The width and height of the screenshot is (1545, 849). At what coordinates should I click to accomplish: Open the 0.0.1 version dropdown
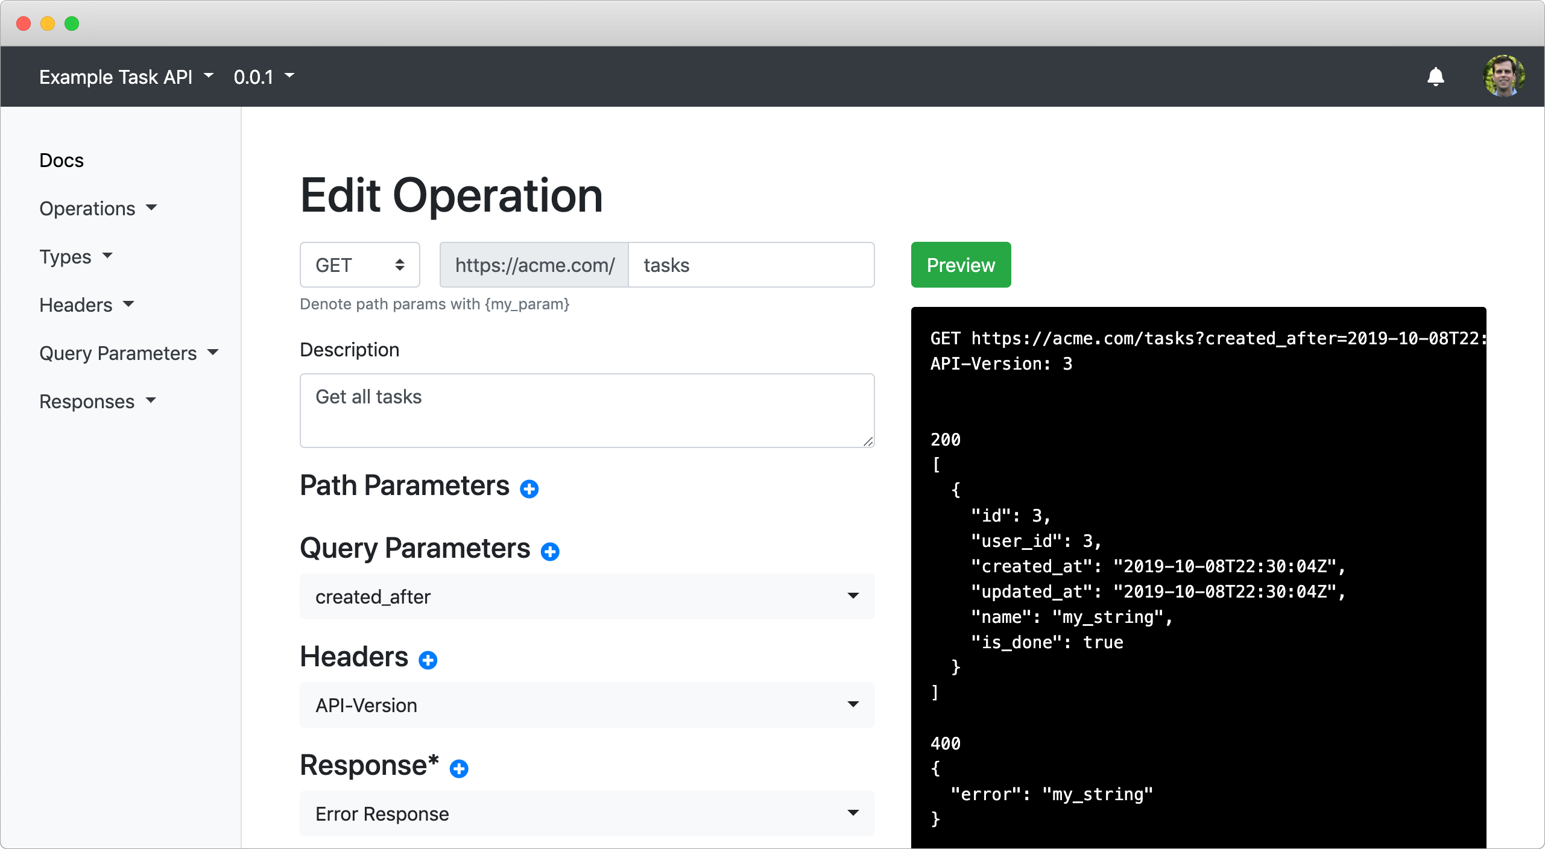[264, 77]
